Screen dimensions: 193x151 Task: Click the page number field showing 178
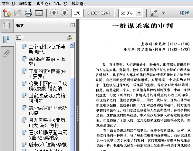(77, 13)
